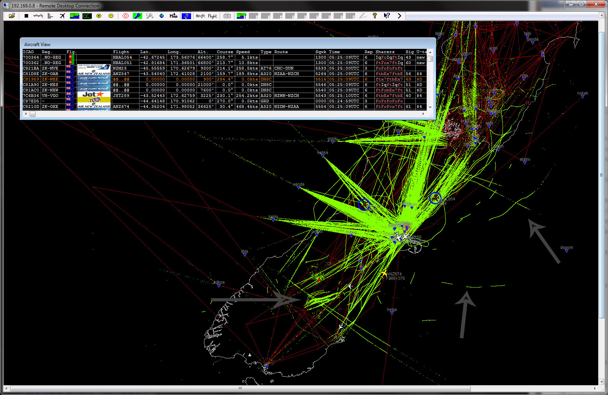Open settings with crossed tools icon
Viewport: 608px width, 395px height.
pyautogui.click(x=150, y=16)
